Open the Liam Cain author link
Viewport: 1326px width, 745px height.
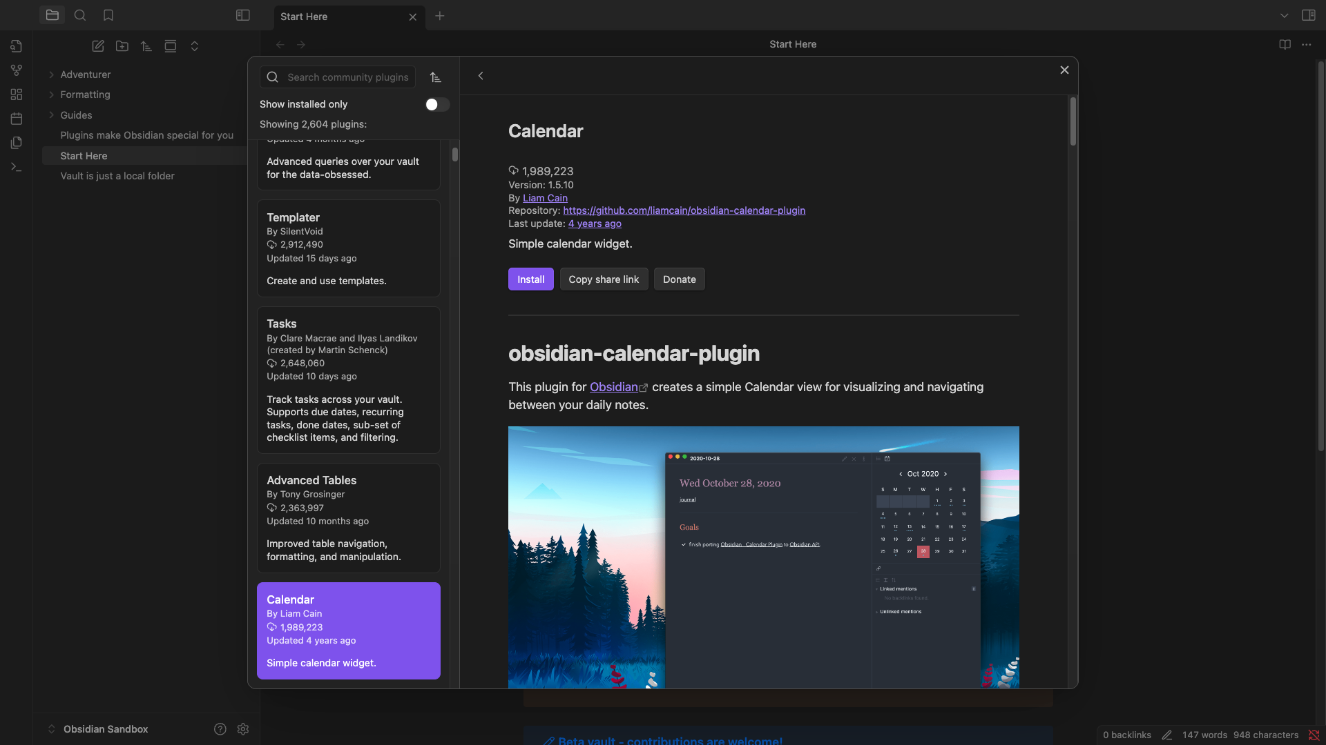point(545,198)
